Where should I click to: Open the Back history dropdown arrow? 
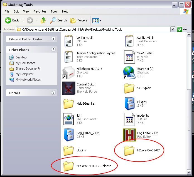(x=22, y=20)
